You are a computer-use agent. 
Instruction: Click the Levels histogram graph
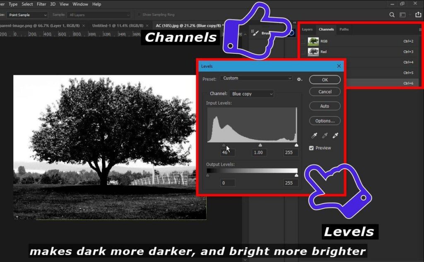pyautogui.click(x=252, y=125)
